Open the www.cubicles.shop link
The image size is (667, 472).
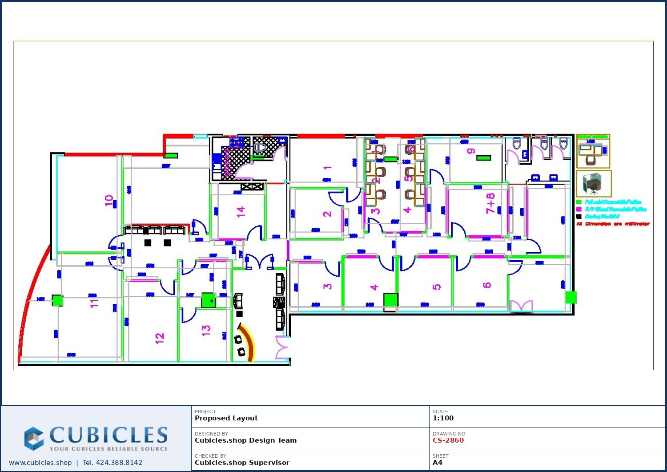(40, 463)
